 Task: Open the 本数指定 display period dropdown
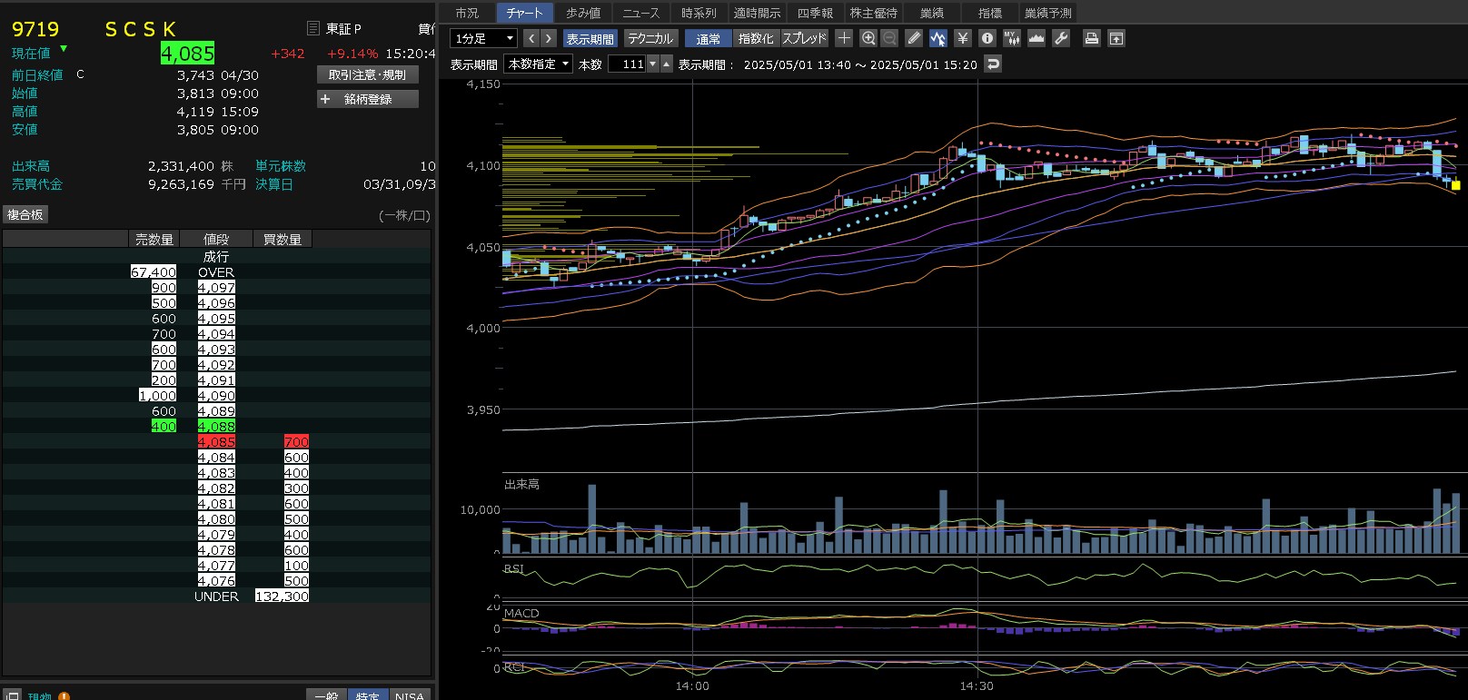tap(539, 64)
